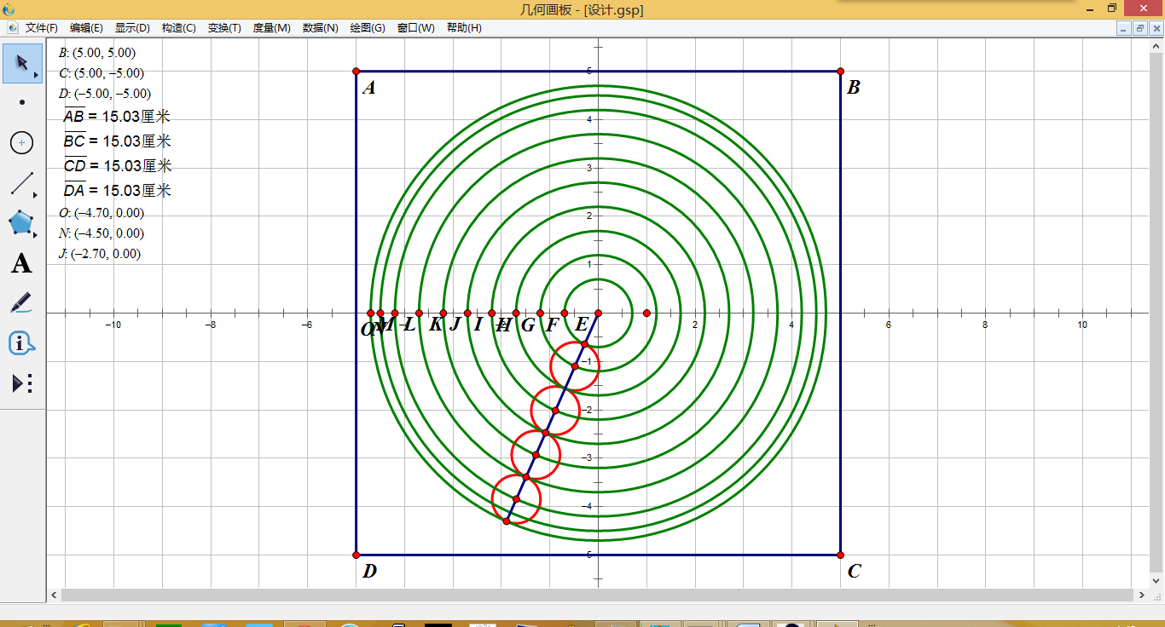Choose the Marker pen tool
Screen dimensions: 1165x627
pos(22,302)
